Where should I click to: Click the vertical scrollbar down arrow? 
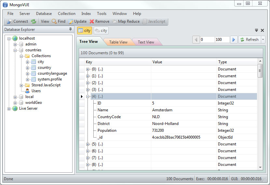point(260,167)
